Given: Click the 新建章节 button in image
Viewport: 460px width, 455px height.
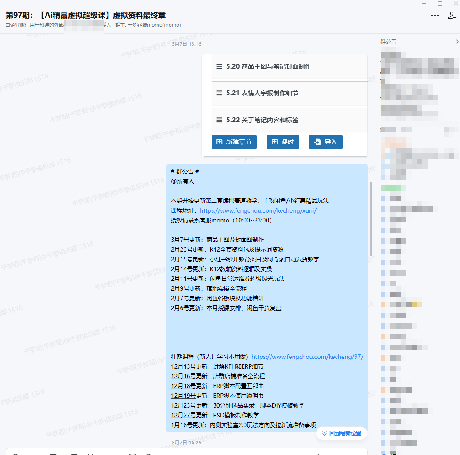Looking at the screenshot, I should [x=234, y=142].
